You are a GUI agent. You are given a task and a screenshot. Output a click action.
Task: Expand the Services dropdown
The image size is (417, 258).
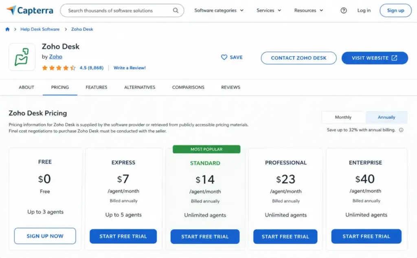coord(269,10)
